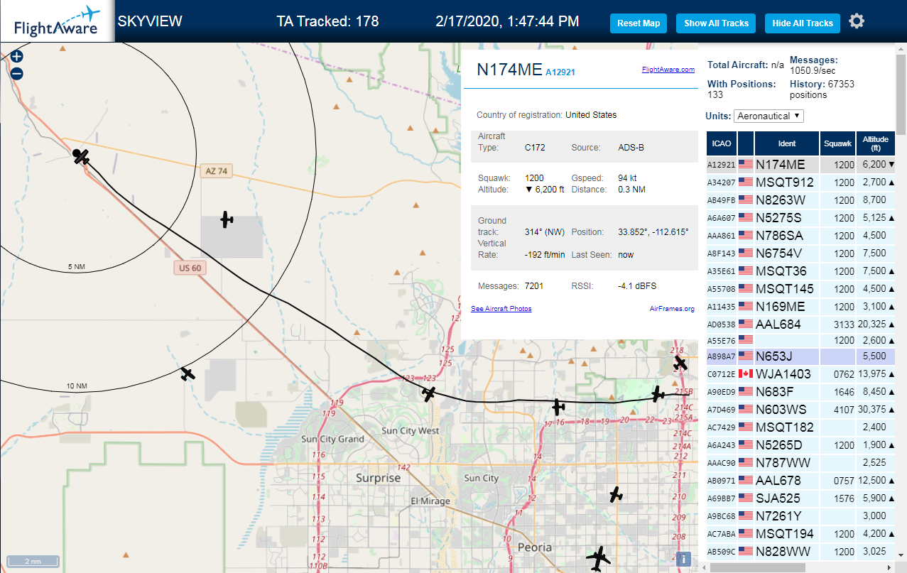Sort table by Squawk column header
907x573 pixels.
[837, 143]
